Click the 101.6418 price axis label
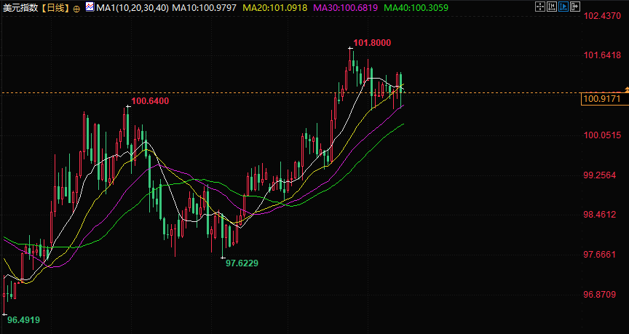629x334 pixels. tap(601, 55)
